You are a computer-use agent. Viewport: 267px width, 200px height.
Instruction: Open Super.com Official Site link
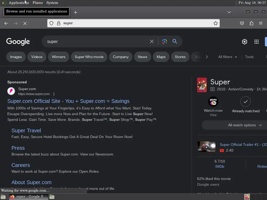(68, 101)
